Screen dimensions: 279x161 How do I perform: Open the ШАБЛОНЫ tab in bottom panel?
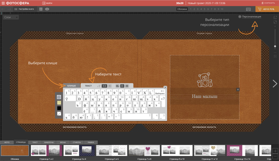[x=49, y=142]
